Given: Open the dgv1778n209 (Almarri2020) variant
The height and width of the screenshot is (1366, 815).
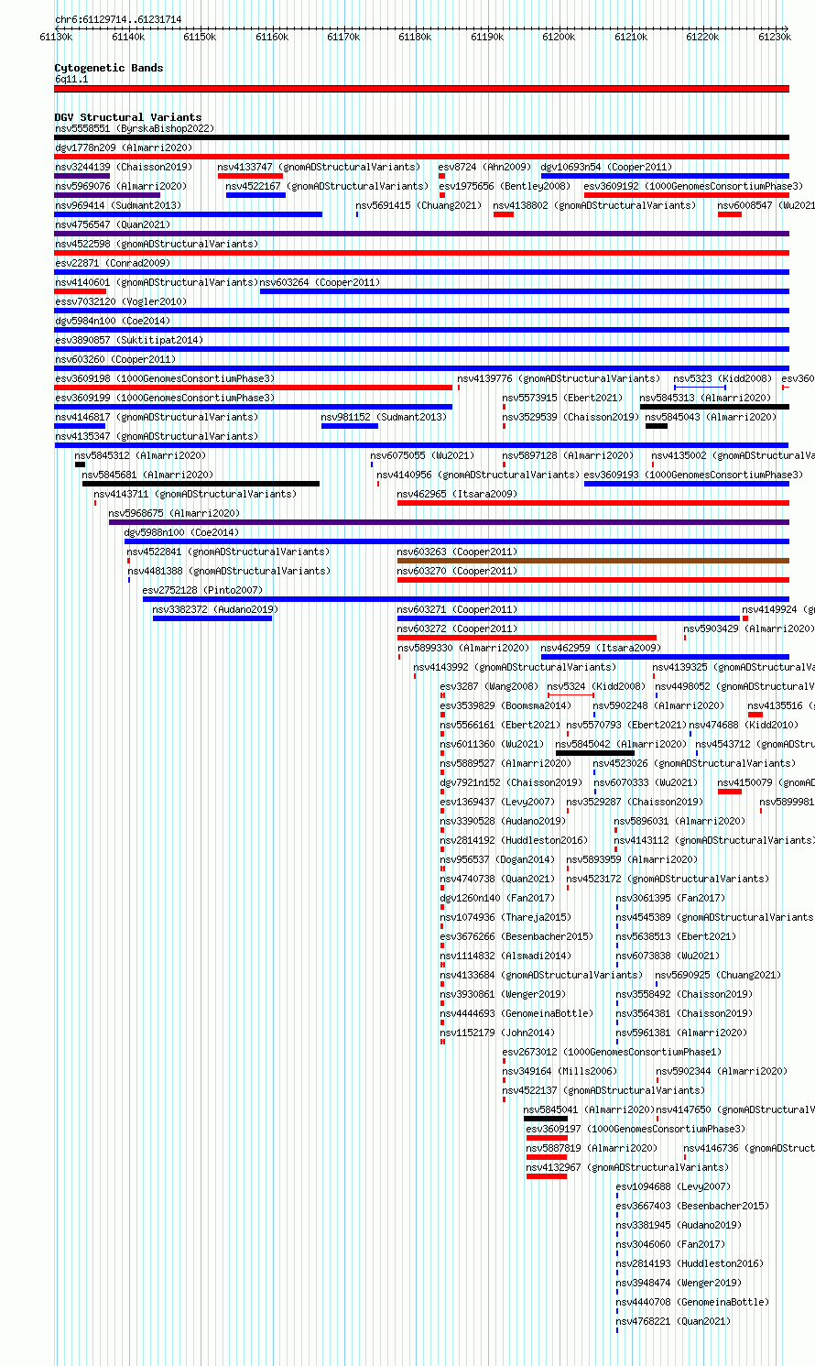Looking at the screenshot, I should pos(124,148).
